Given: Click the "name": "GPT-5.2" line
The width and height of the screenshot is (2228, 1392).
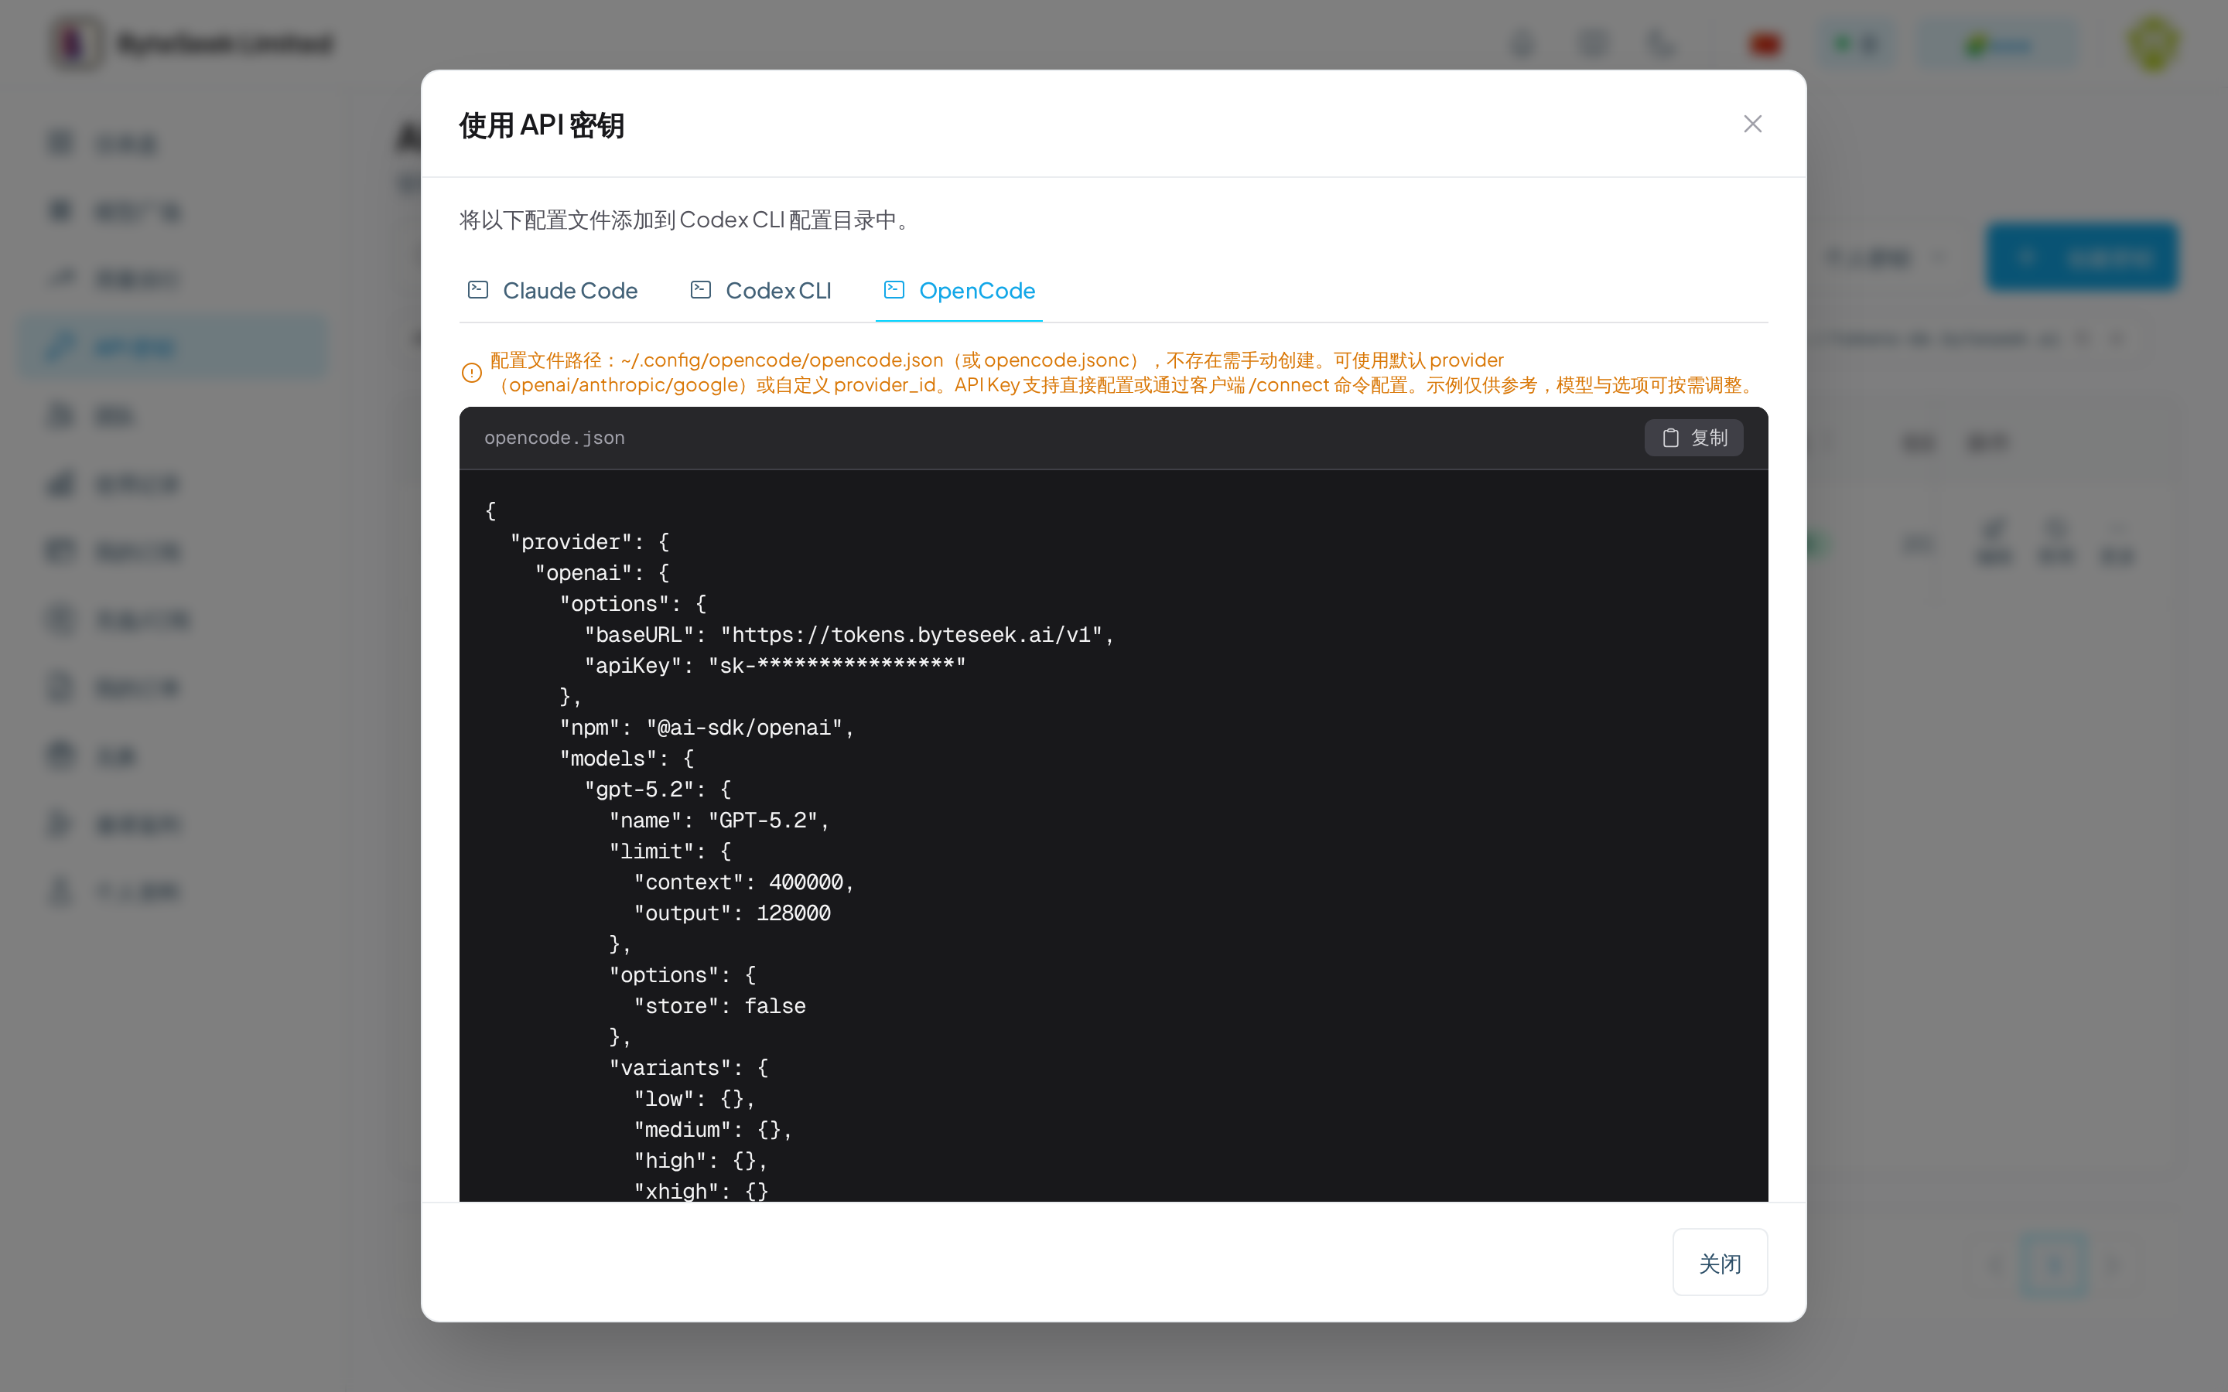Looking at the screenshot, I should (719, 821).
